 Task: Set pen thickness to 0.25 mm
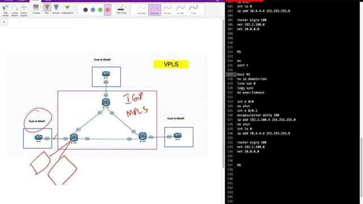[141, 10]
